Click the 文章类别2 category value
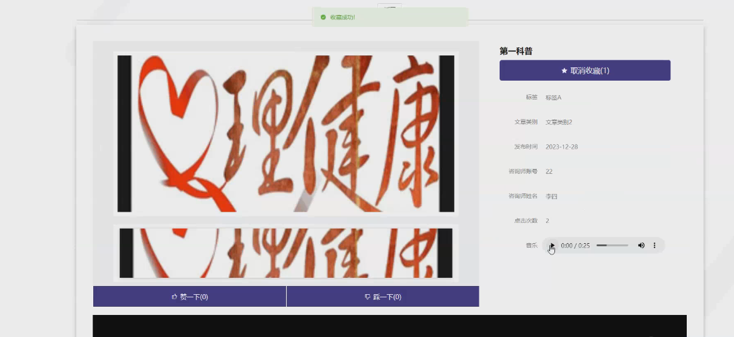The image size is (734, 337). click(x=559, y=122)
